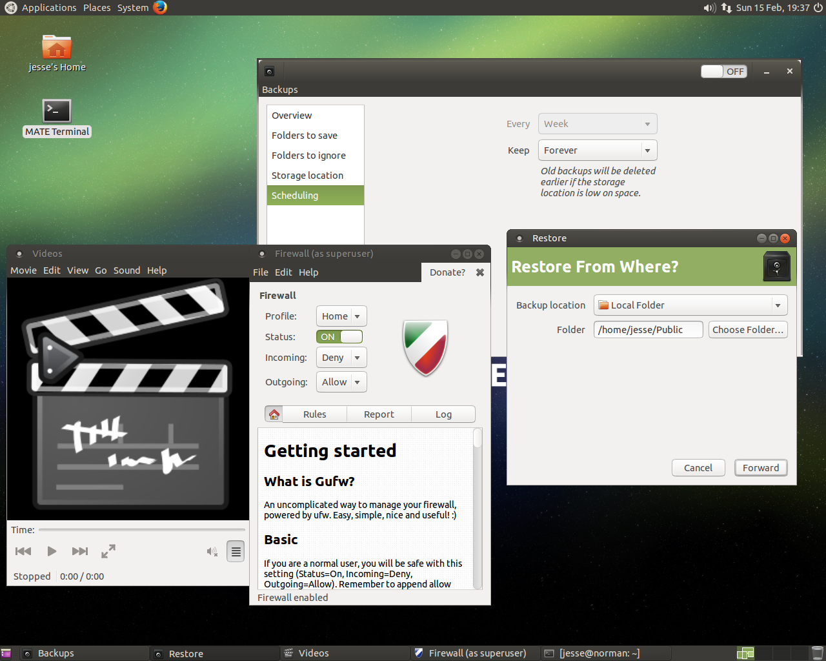Switch to the Report tab in Firewall
Viewport: 826px width, 661px height.
(x=379, y=414)
